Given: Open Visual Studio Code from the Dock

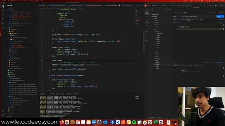Looking at the screenshot, I should pos(118,122).
